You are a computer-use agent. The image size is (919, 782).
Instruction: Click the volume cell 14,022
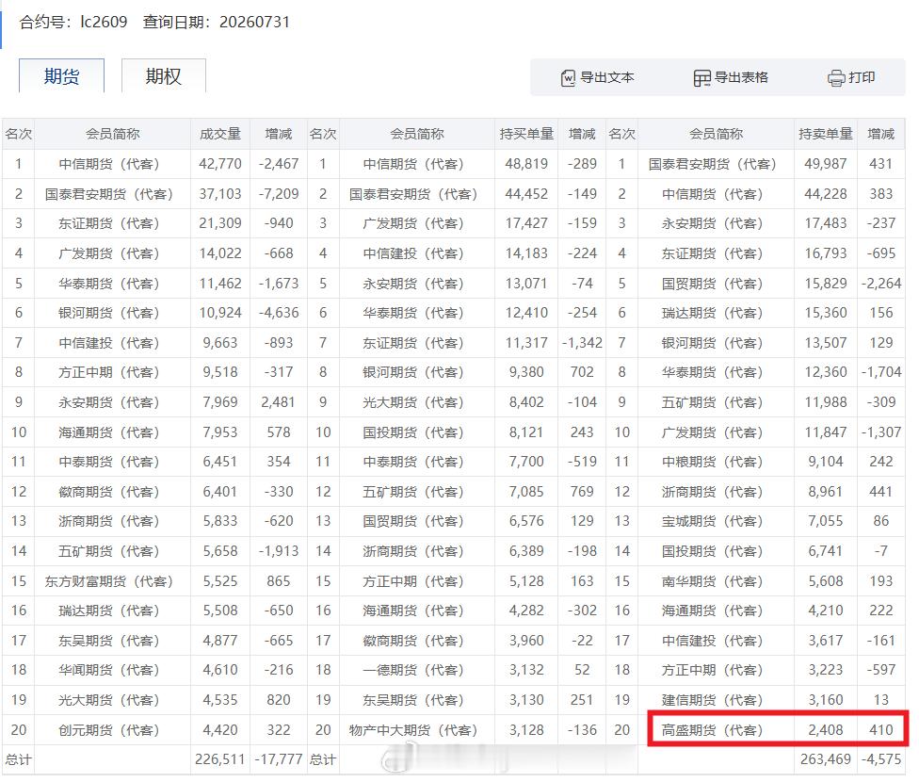pos(220,253)
